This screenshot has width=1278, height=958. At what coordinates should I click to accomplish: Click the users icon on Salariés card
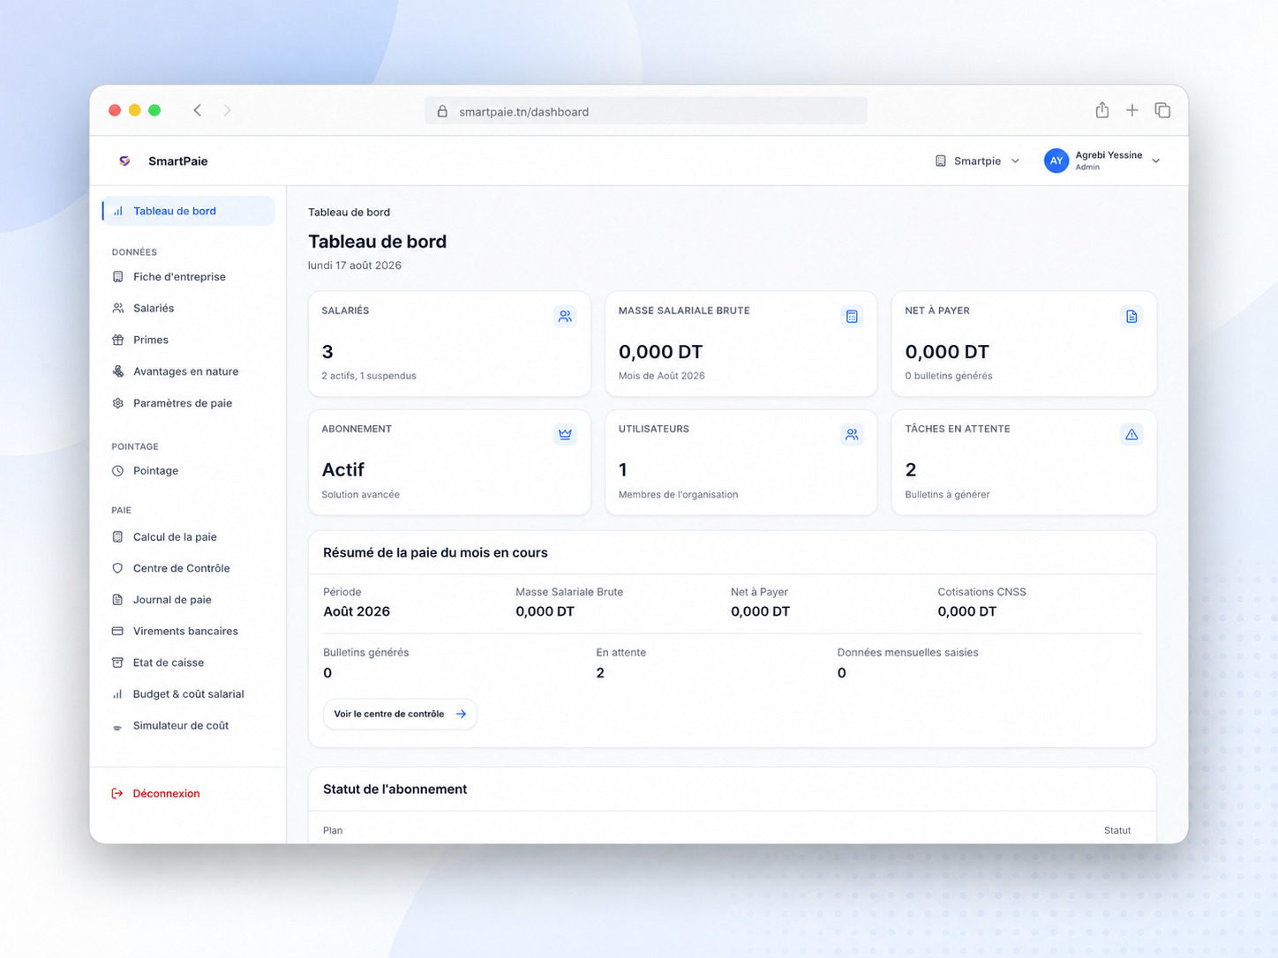[x=565, y=316]
